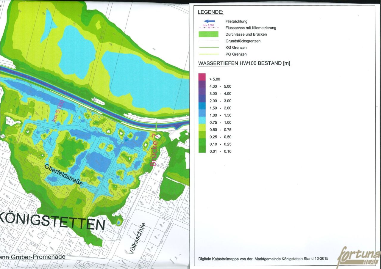The width and height of the screenshot is (381, 269).
Task: Click the LEGENDE heading
Action: 210,12
